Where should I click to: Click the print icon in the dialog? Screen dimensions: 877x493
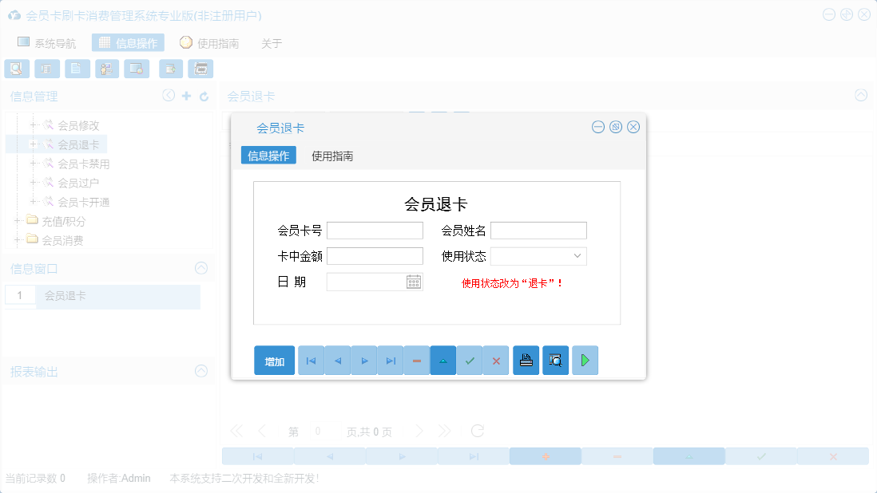(x=526, y=360)
